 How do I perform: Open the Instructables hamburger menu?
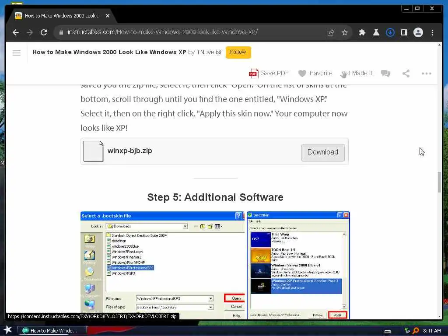[x=17, y=53]
